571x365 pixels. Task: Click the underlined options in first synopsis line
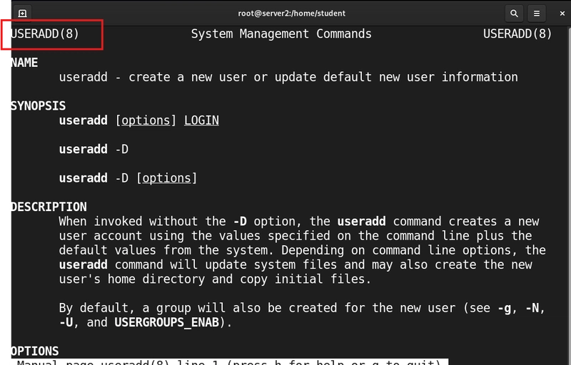[146, 120]
